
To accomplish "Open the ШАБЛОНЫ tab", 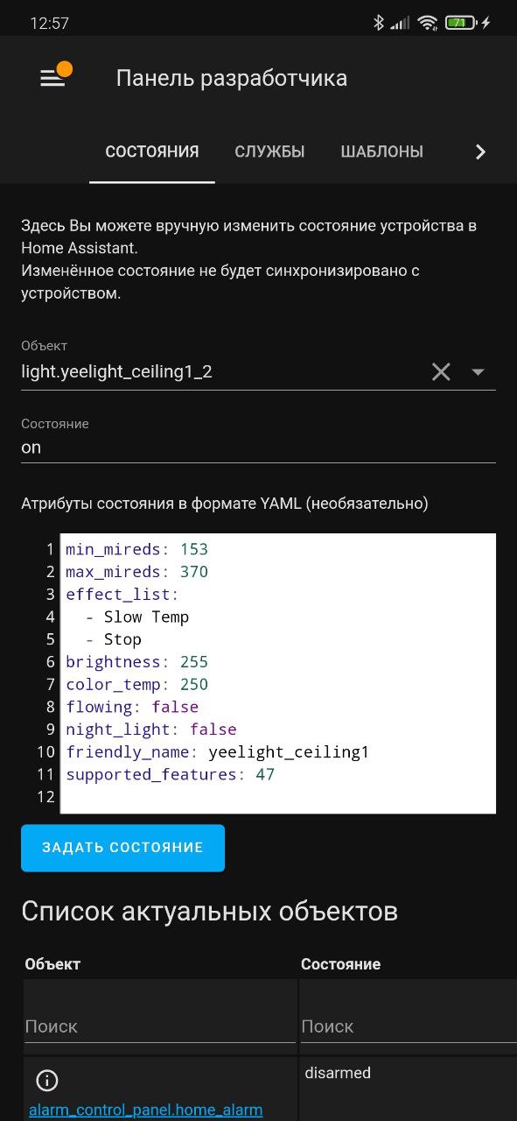I will point(381,152).
